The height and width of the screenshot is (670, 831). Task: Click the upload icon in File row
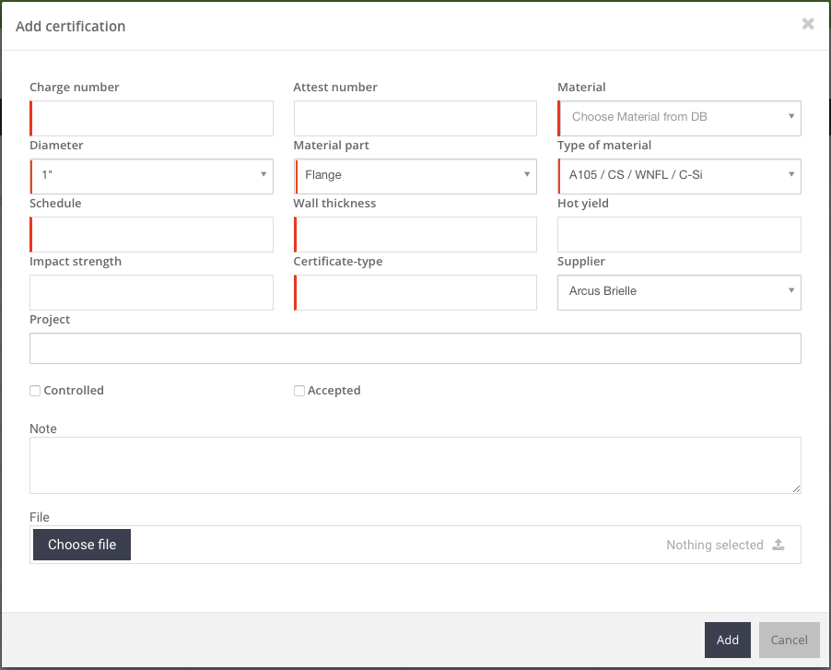pos(778,545)
